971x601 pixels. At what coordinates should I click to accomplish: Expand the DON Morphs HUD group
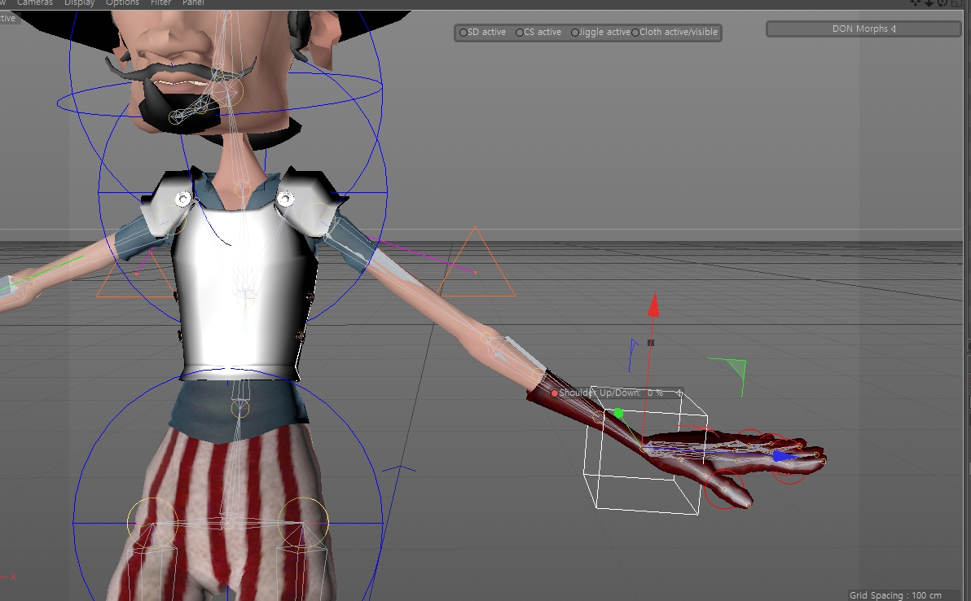[863, 29]
